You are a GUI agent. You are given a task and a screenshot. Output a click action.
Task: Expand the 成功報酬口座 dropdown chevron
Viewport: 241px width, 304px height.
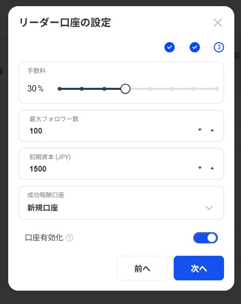209,208
